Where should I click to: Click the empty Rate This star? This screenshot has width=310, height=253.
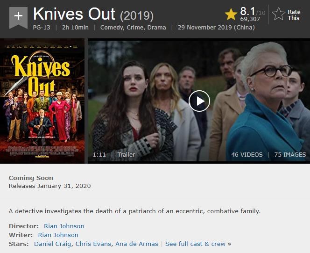[279, 14]
